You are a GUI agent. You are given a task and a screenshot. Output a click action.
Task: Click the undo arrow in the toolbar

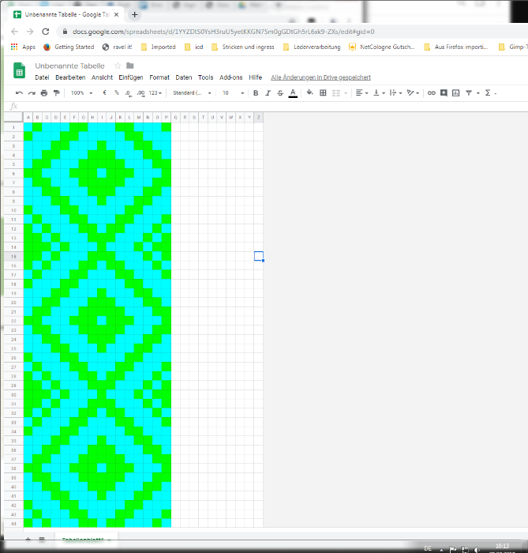[x=19, y=93]
